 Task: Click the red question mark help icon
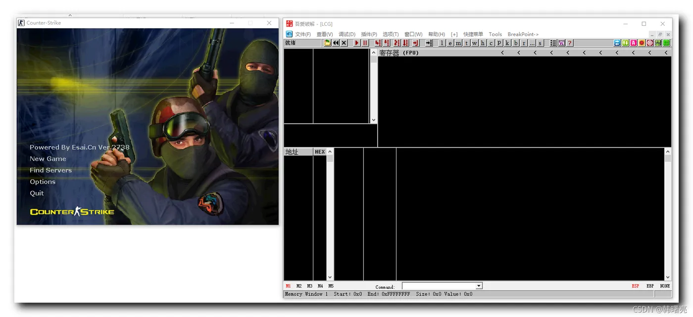point(570,43)
